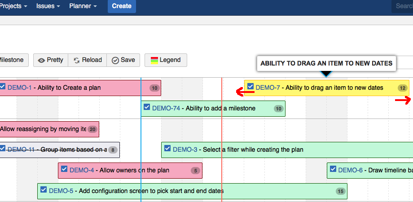Open the DEMO-74 issue link
413x202 pixels.
(166, 108)
